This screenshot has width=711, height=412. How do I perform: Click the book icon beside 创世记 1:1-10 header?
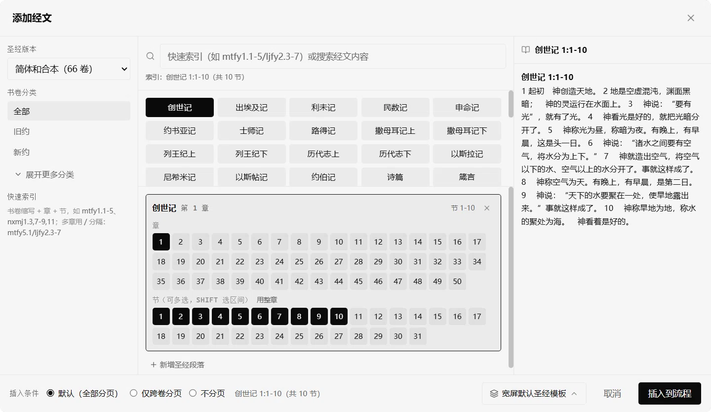(x=526, y=50)
